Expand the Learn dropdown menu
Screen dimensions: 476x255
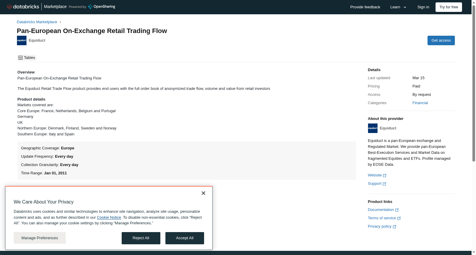coord(398,7)
